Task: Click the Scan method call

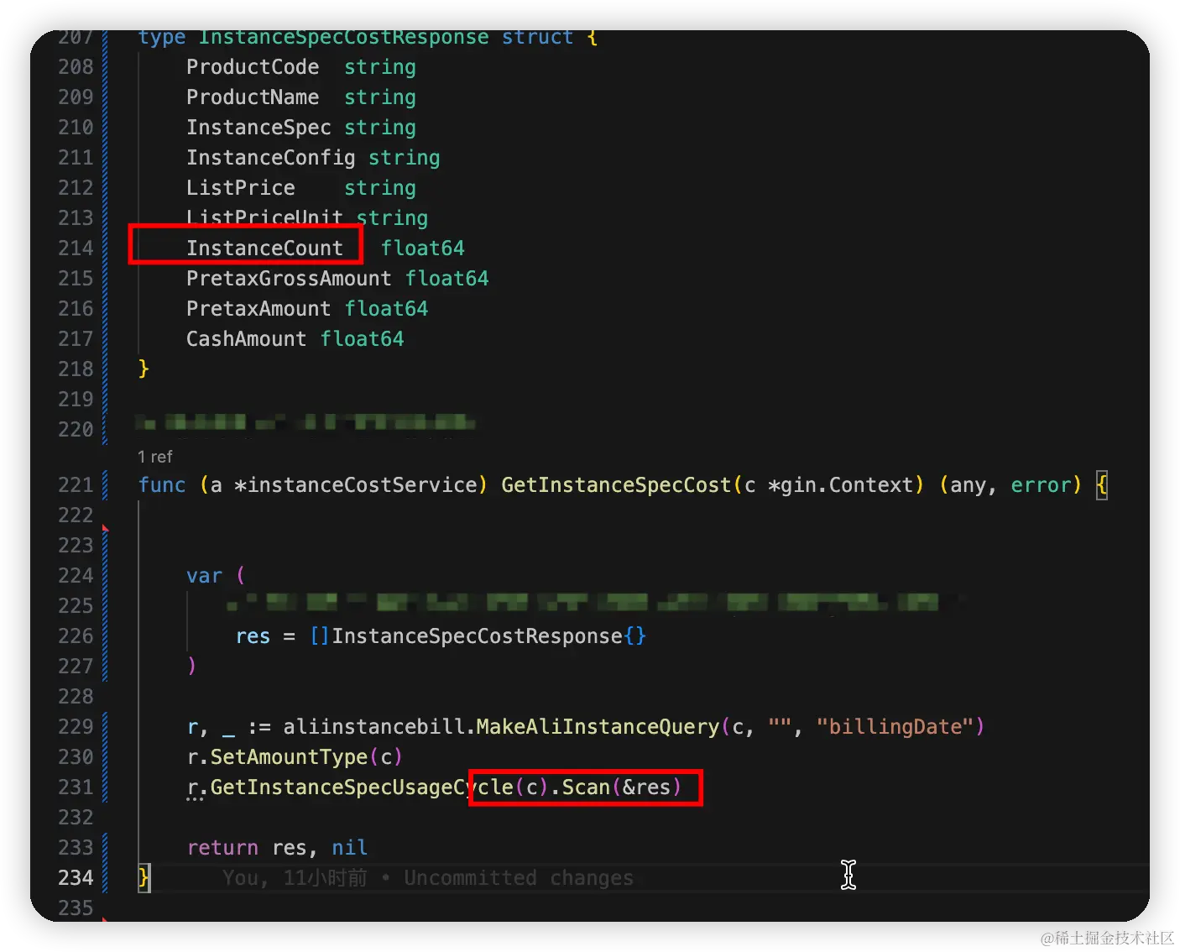Action: coord(586,787)
